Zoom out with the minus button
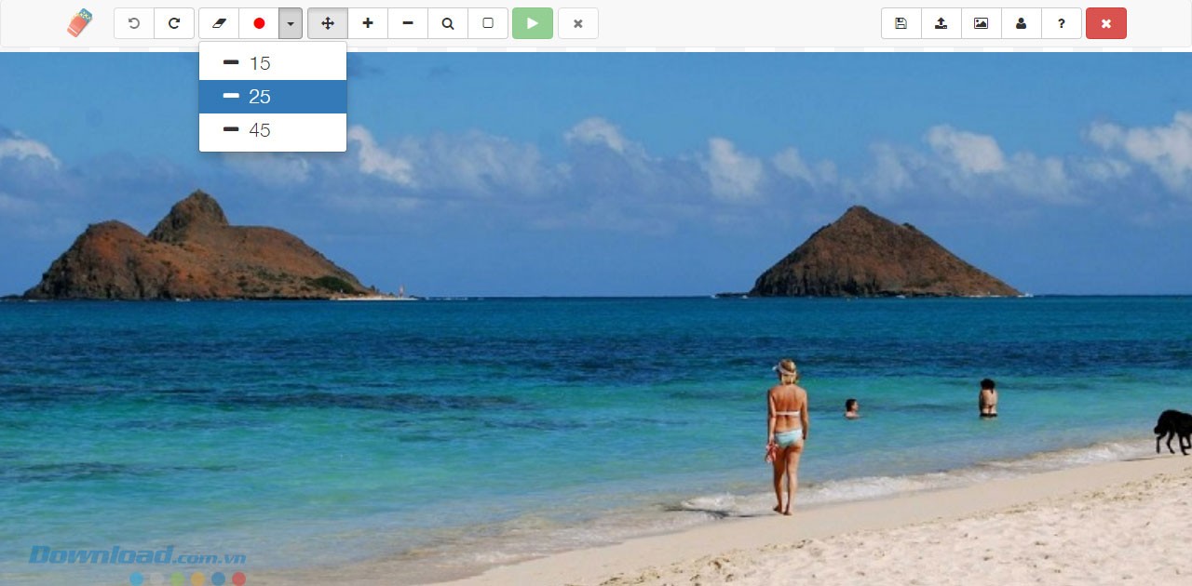This screenshot has width=1192, height=586. 408,23
